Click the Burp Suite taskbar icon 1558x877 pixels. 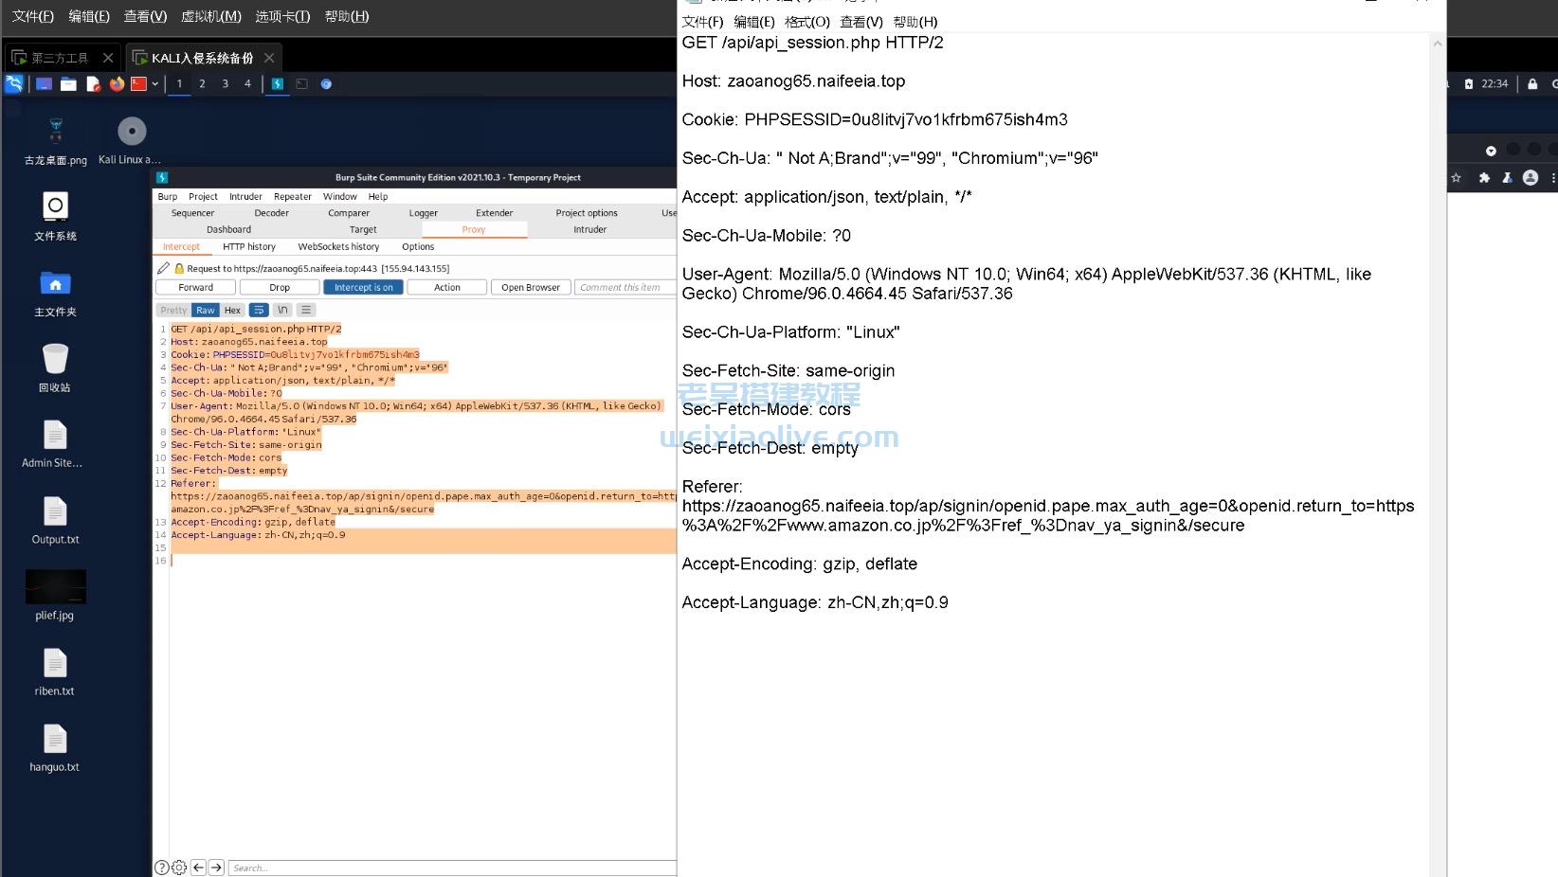[x=278, y=84]
